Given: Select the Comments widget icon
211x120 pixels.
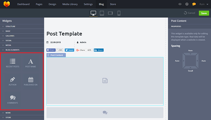Looking at the screenshot, I should point(12,99).
